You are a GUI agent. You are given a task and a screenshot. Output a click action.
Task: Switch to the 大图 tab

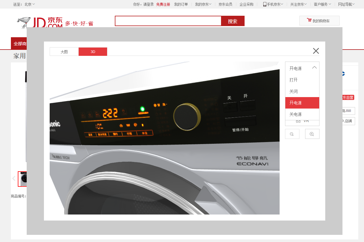[64, 52]
